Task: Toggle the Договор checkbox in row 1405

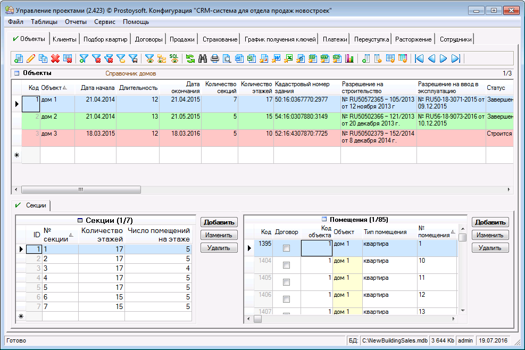Action: pyautogui.click(x=287, y=282)
